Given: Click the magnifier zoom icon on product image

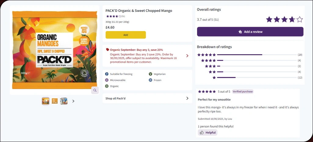Looking at the screenshot, I should tap(95, 90).
